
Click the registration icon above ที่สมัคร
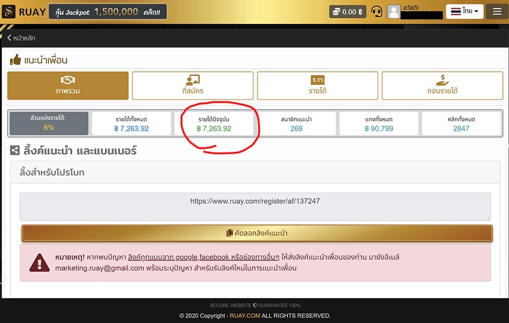[193, 80]
